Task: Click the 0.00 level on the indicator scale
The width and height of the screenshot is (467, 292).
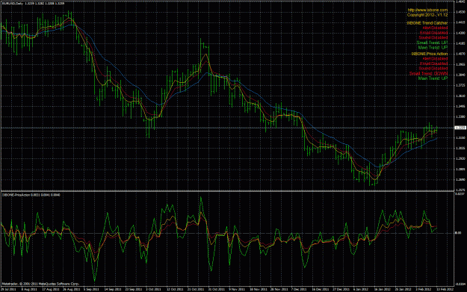Action: 458,233
